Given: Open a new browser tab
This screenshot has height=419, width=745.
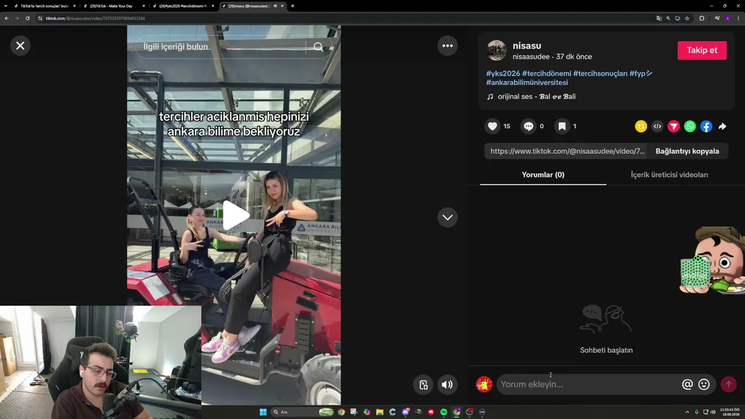Looking at the screenshot, I should click(293, 6).
